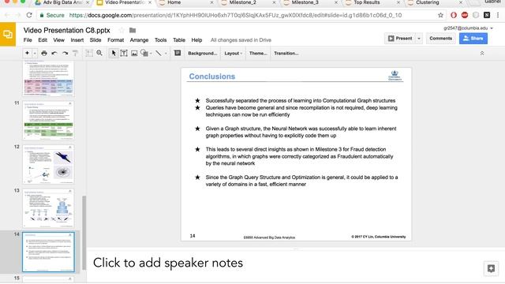The image size is (505, 284).
Task: Click the Transition button
Action: tap(286, 54)
